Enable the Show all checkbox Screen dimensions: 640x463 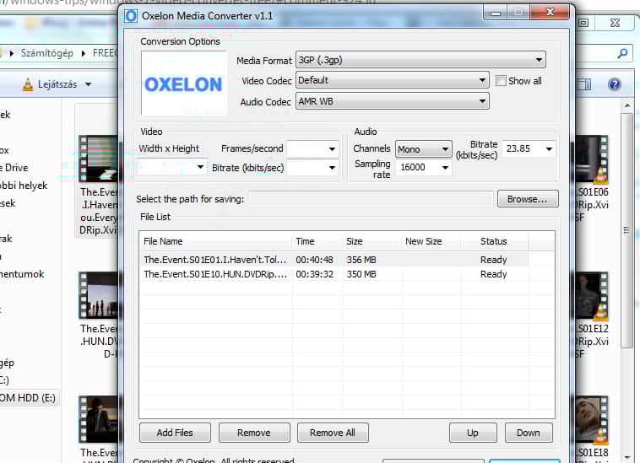tap(501, 81)
